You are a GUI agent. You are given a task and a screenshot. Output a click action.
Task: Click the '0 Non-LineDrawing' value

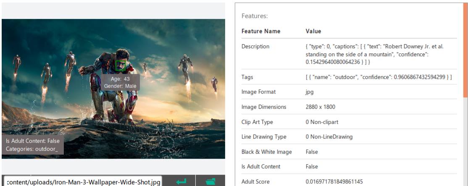click(x=329, y=137)
